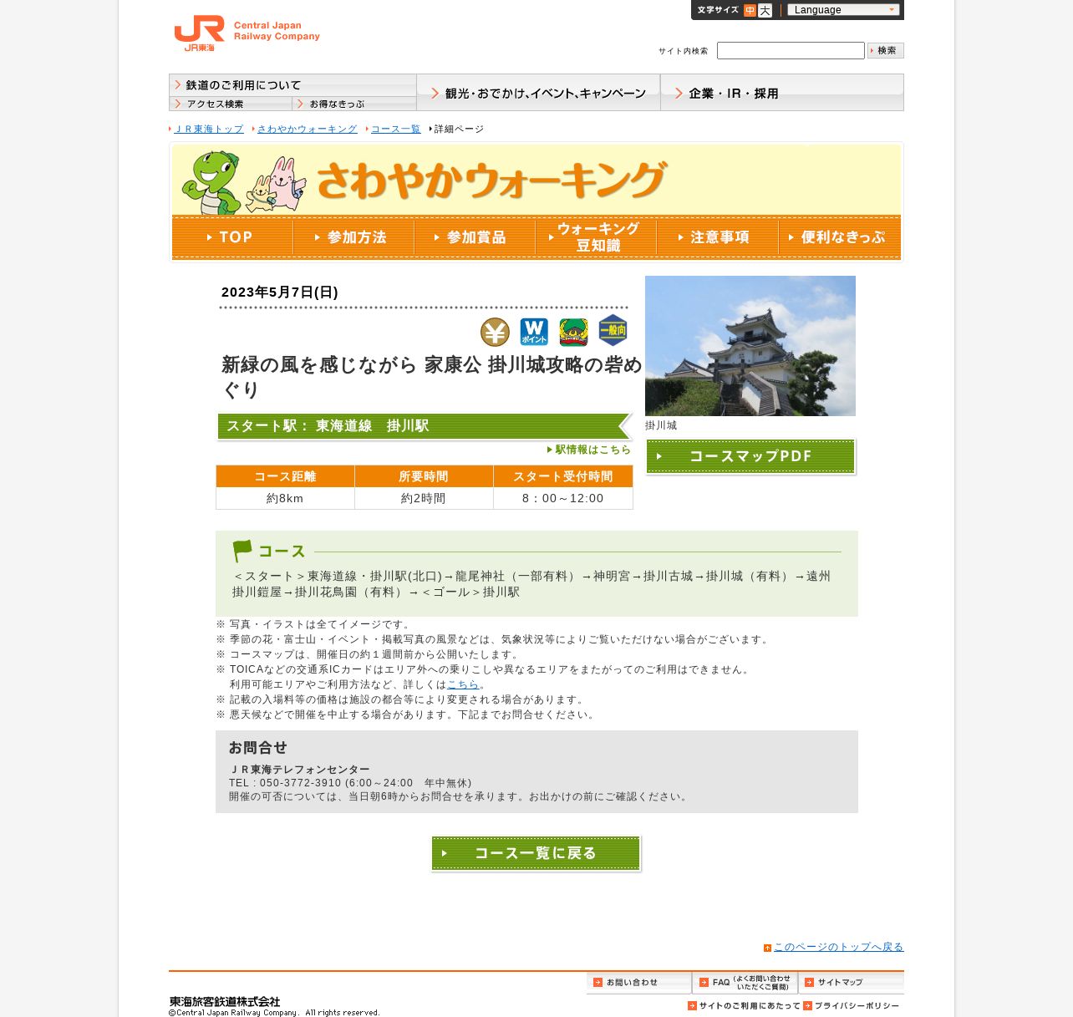This screenshot has height=1017, width=1073.
Task: Open the footer お問い合わせ button
Action: point(639,982)
